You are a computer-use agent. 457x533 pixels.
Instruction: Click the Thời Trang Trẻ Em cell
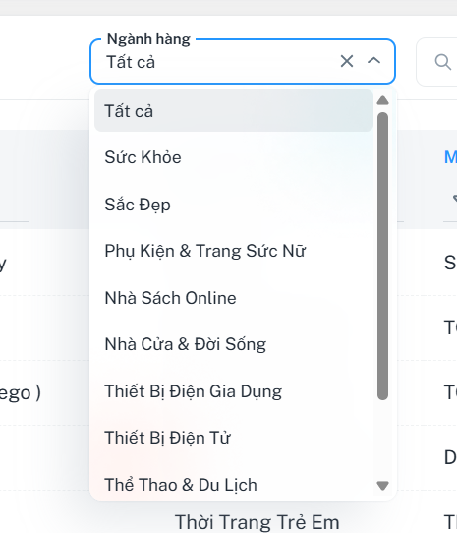point(257,522)
